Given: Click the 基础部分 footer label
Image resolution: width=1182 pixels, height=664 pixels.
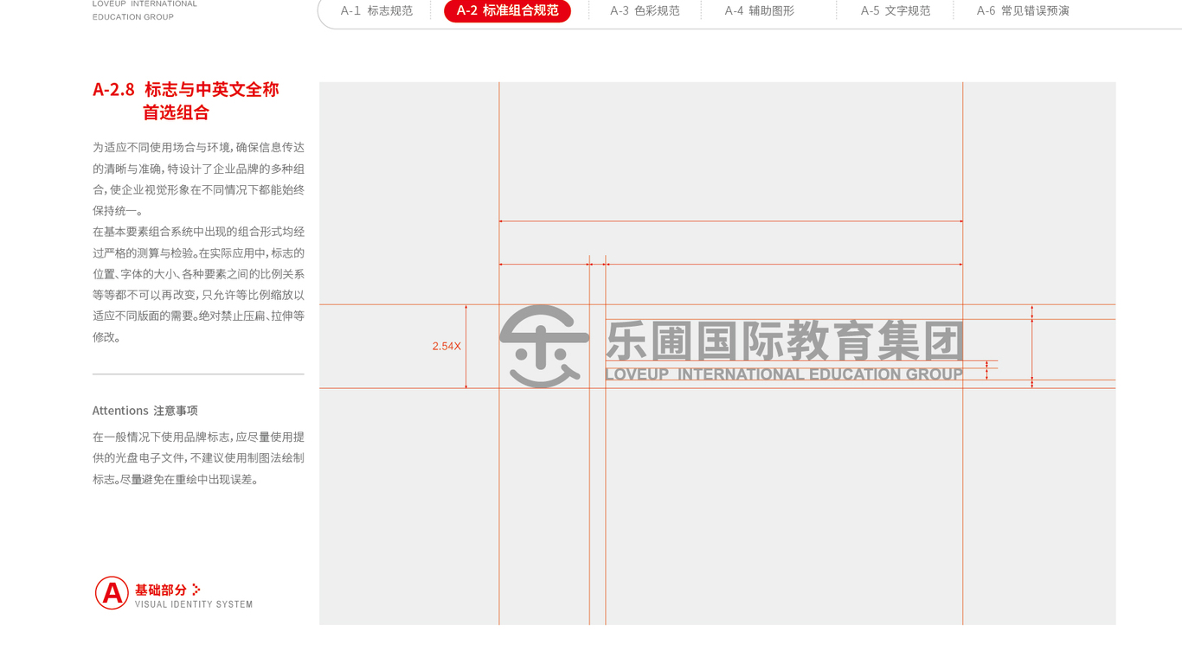Looking at the screenshot, I should point(161,590).
